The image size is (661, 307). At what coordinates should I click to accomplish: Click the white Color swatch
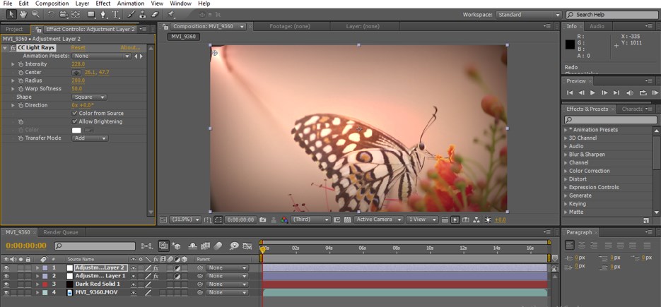tap(77, 130)
